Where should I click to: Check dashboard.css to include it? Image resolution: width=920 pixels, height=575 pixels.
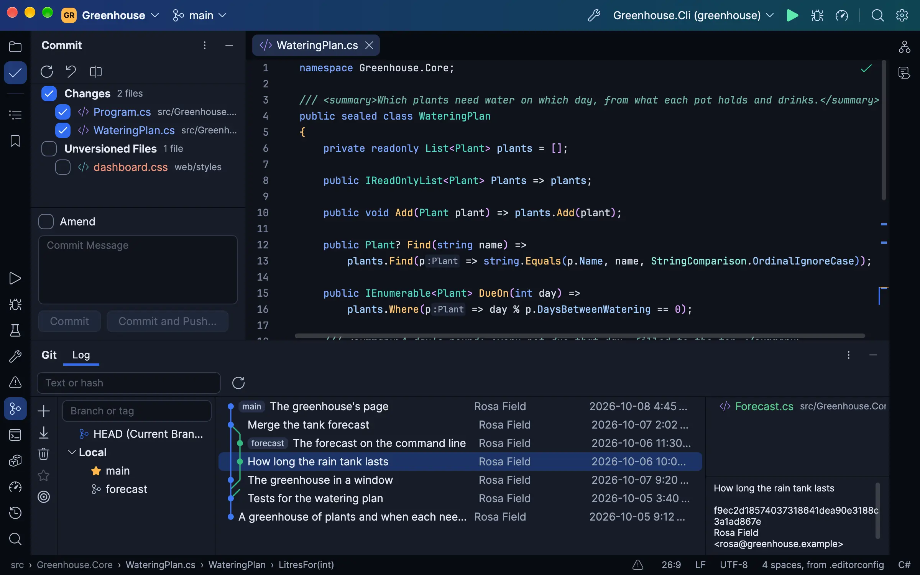[x=63, y=167]
